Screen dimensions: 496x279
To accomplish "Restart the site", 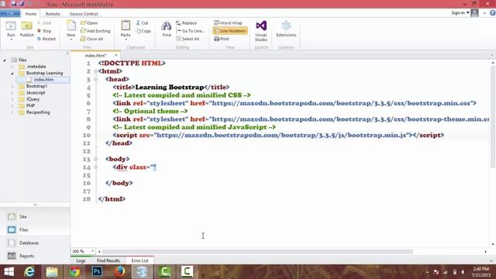I will click(x=46, y=39).
